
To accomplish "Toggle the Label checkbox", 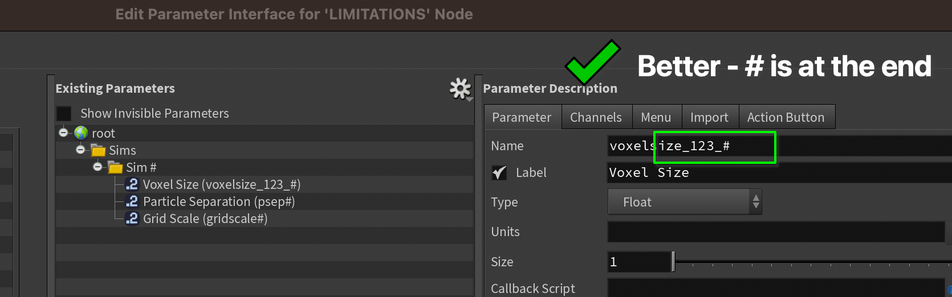I will coord(499,173).
